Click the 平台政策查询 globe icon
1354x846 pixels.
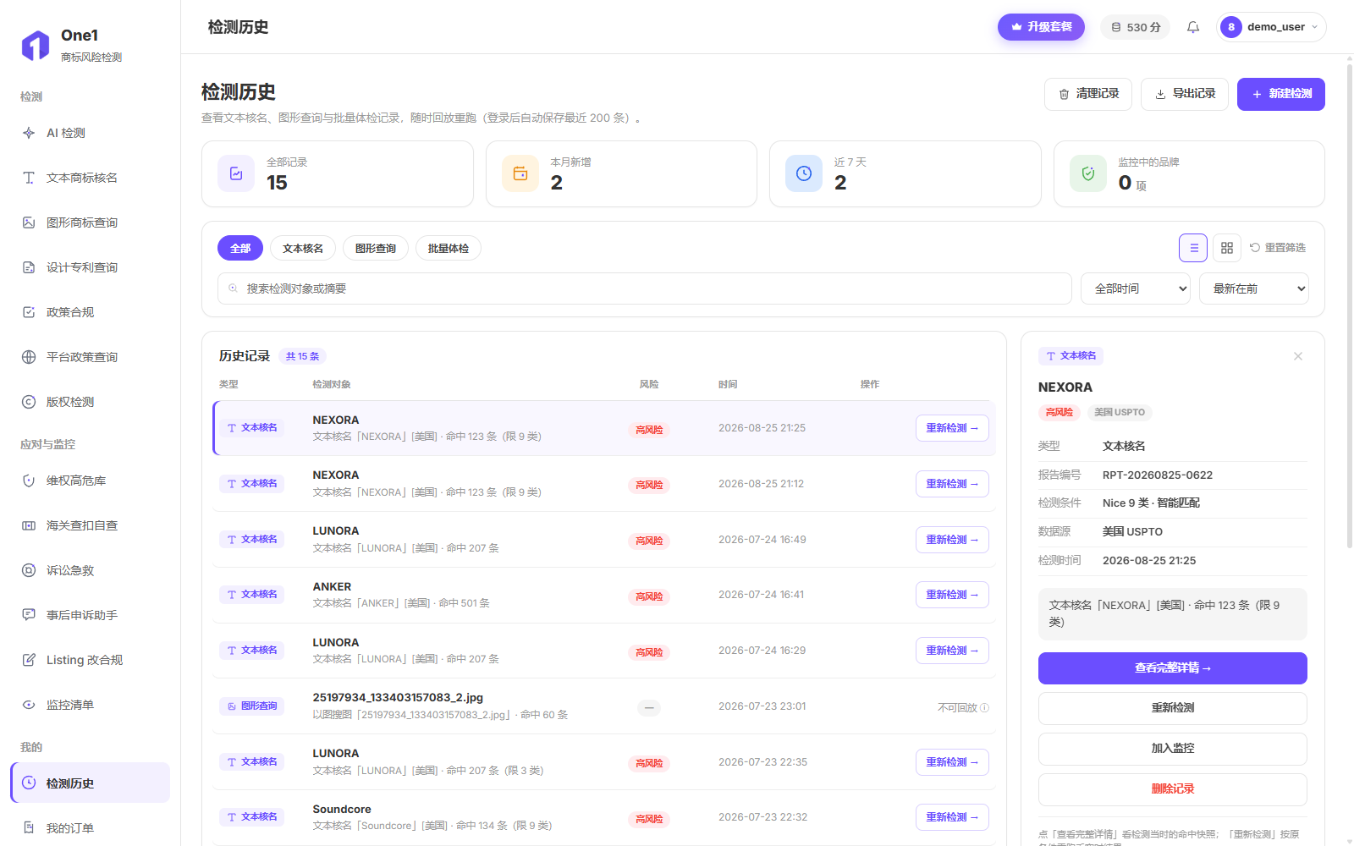(x=29, y=357)
